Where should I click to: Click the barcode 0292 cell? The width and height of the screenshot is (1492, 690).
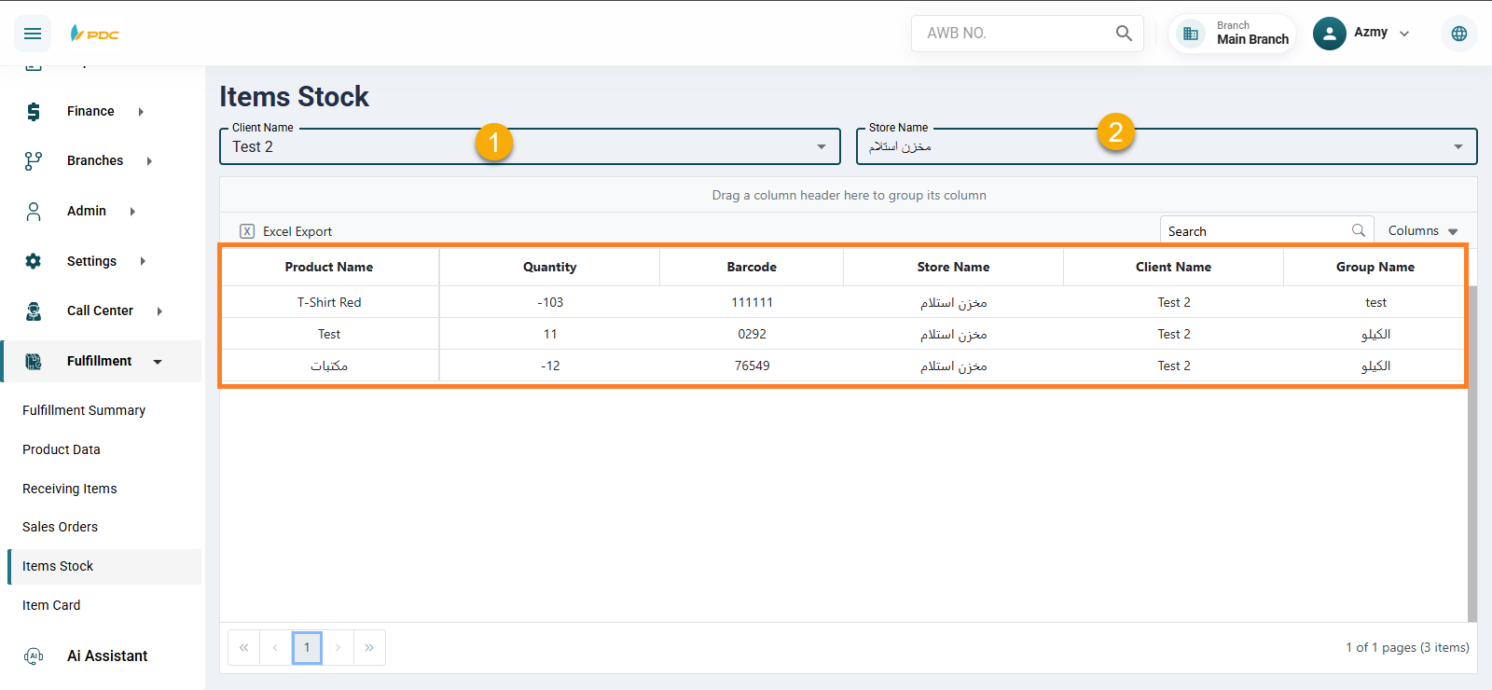(752, 334)
